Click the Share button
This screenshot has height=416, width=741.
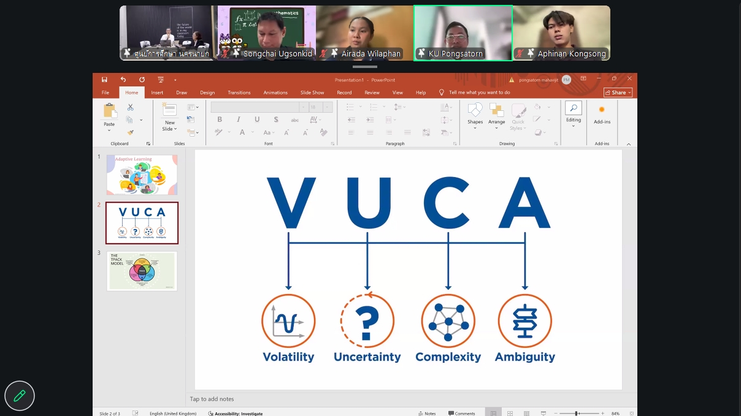(x=618, y=93)
